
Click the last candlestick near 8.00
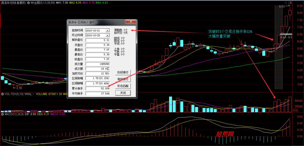[x=290, y=13]
